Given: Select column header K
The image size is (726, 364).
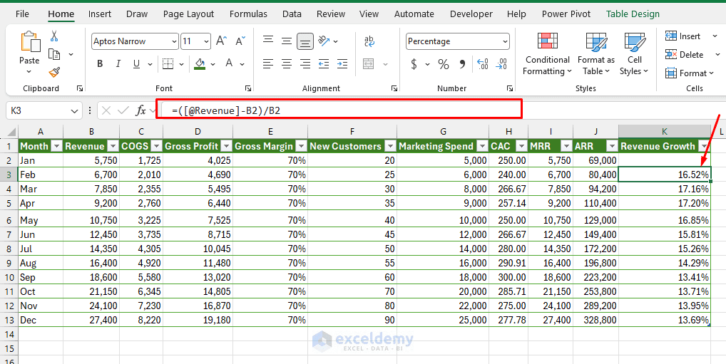Looking at the screenshot, I should [665, 132].
